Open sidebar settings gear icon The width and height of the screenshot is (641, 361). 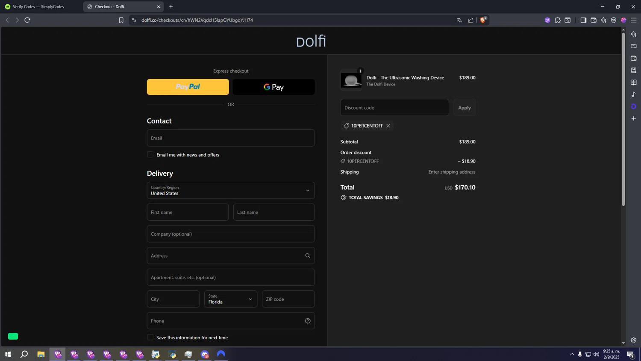634,340
